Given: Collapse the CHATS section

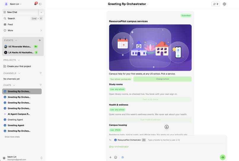Looking at the screenshot, I should tap(14, 85).
